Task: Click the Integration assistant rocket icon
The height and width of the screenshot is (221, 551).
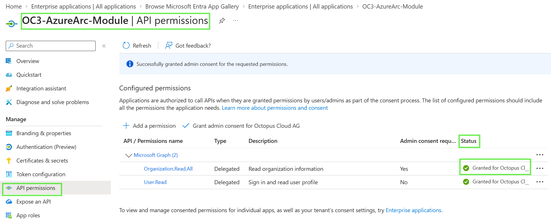Action: (9, 88)
